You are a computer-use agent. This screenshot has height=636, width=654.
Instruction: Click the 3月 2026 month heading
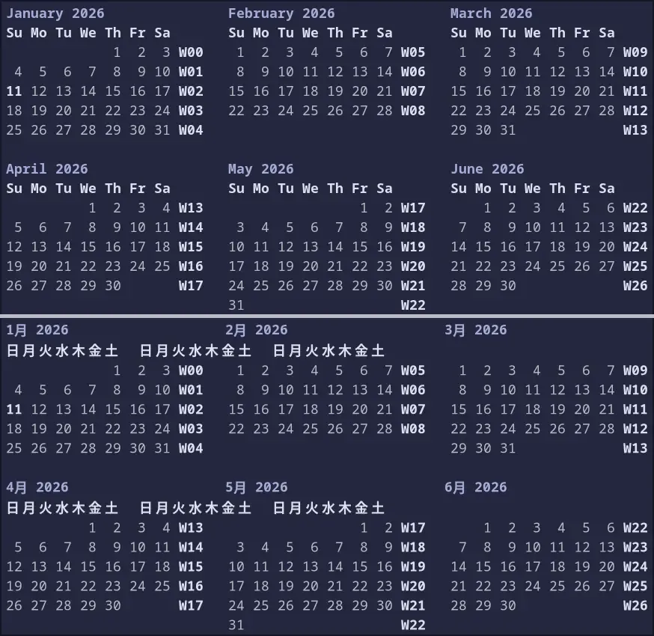(x=476, y=330)
